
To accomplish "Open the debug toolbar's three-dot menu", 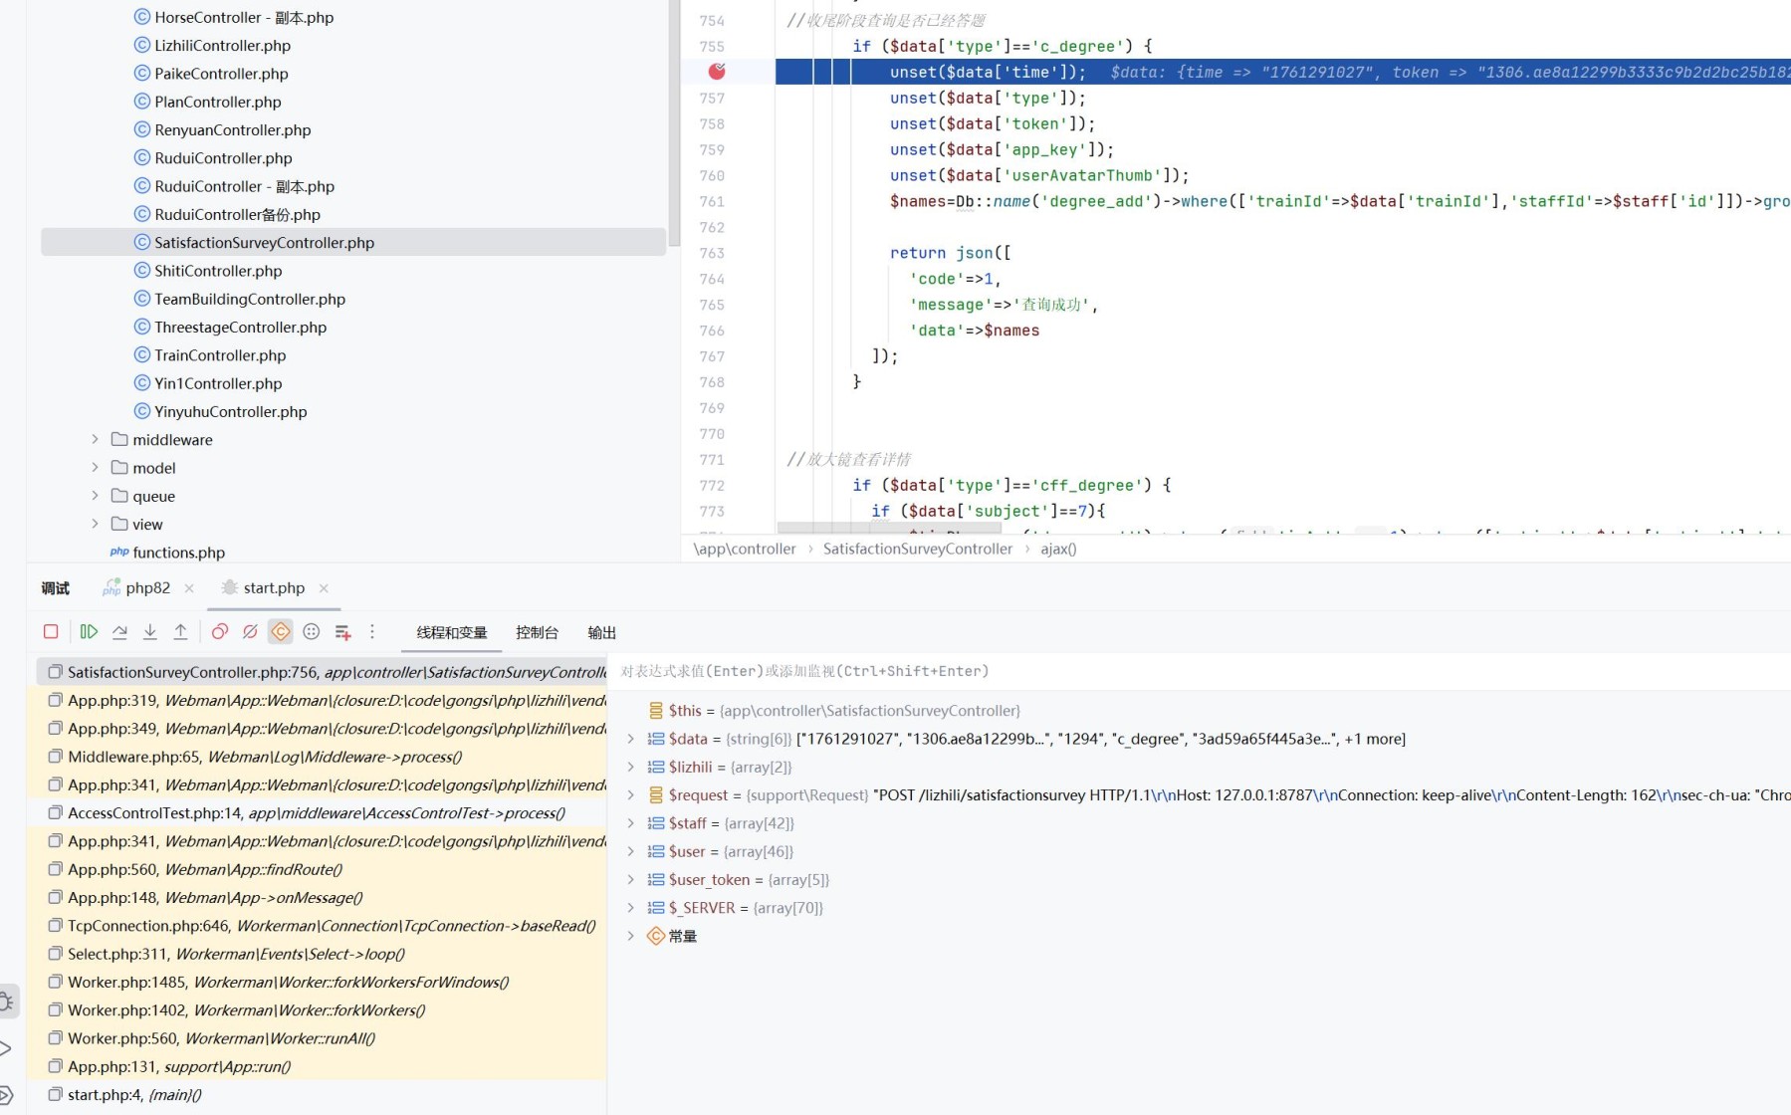I will [372, 632].
